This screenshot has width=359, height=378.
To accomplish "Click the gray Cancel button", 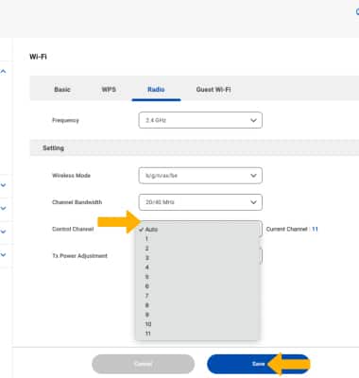I will coord(144,364).
